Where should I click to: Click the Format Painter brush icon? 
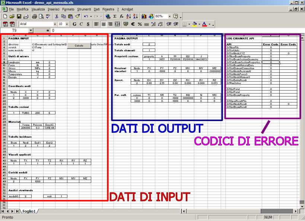pos(77,16)
